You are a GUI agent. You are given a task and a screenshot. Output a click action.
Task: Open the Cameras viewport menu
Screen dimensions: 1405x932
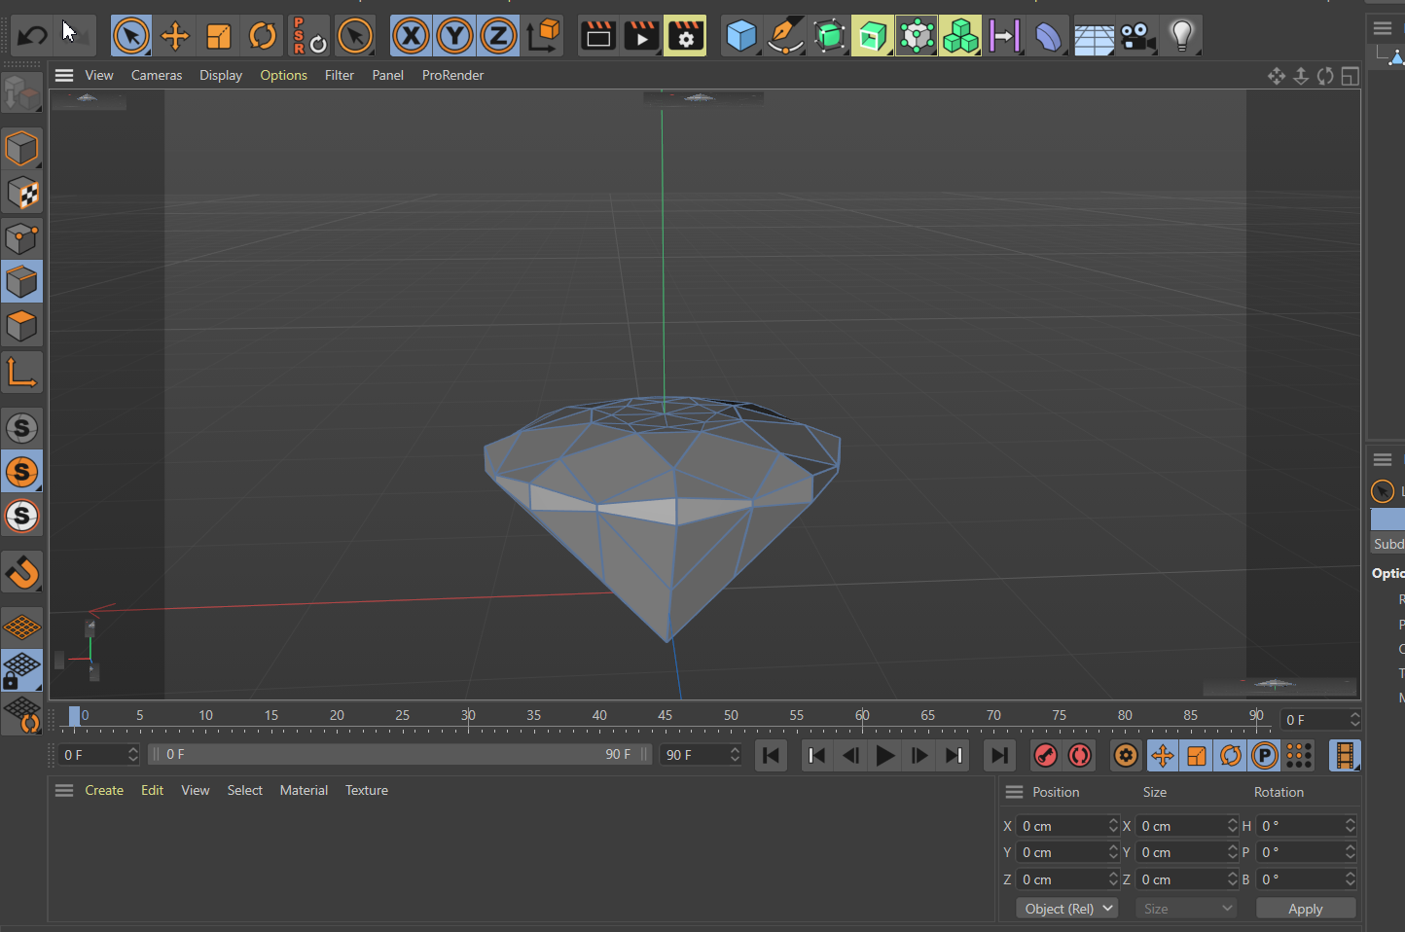pyautogui.click(x=157, y=75)
